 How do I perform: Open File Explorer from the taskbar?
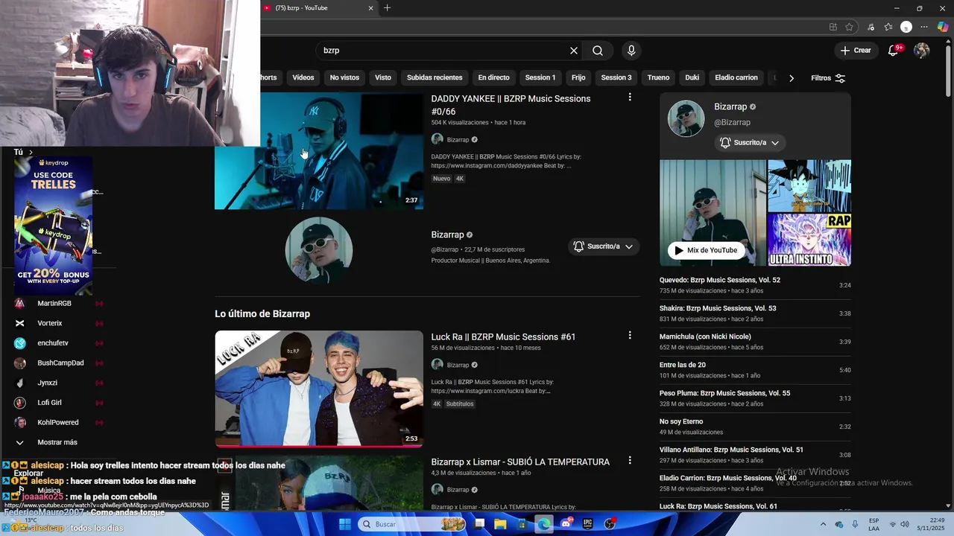tap(500, 524)
